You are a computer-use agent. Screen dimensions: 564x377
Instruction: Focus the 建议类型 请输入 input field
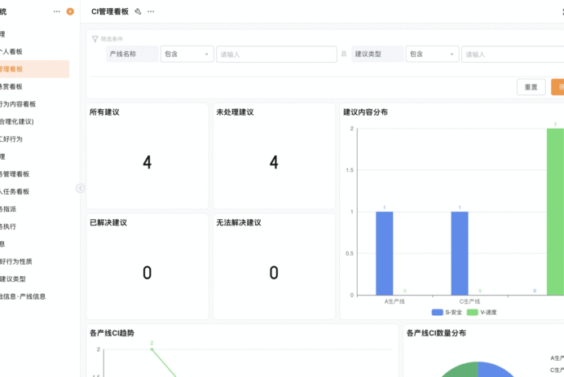click(513, 55)
